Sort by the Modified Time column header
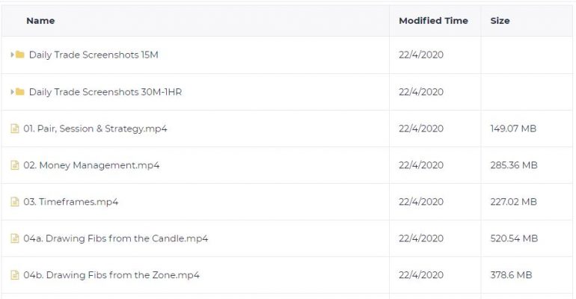Image resolution: width=576 pixels, height=299 pixels. 433,21
